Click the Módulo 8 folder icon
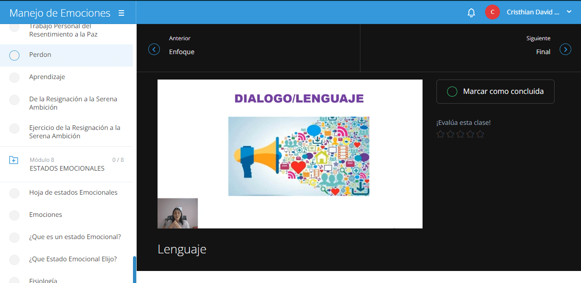The width and height of the screenshot is (581, 283). (x=14, y=160)
